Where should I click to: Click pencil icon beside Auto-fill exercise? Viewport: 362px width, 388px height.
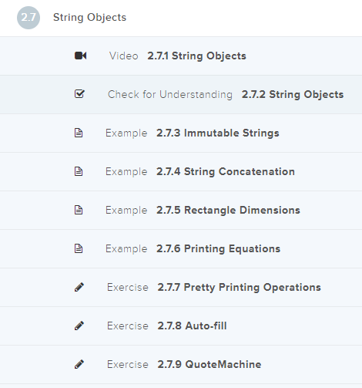pyautogui.click(x=79, y=326)
